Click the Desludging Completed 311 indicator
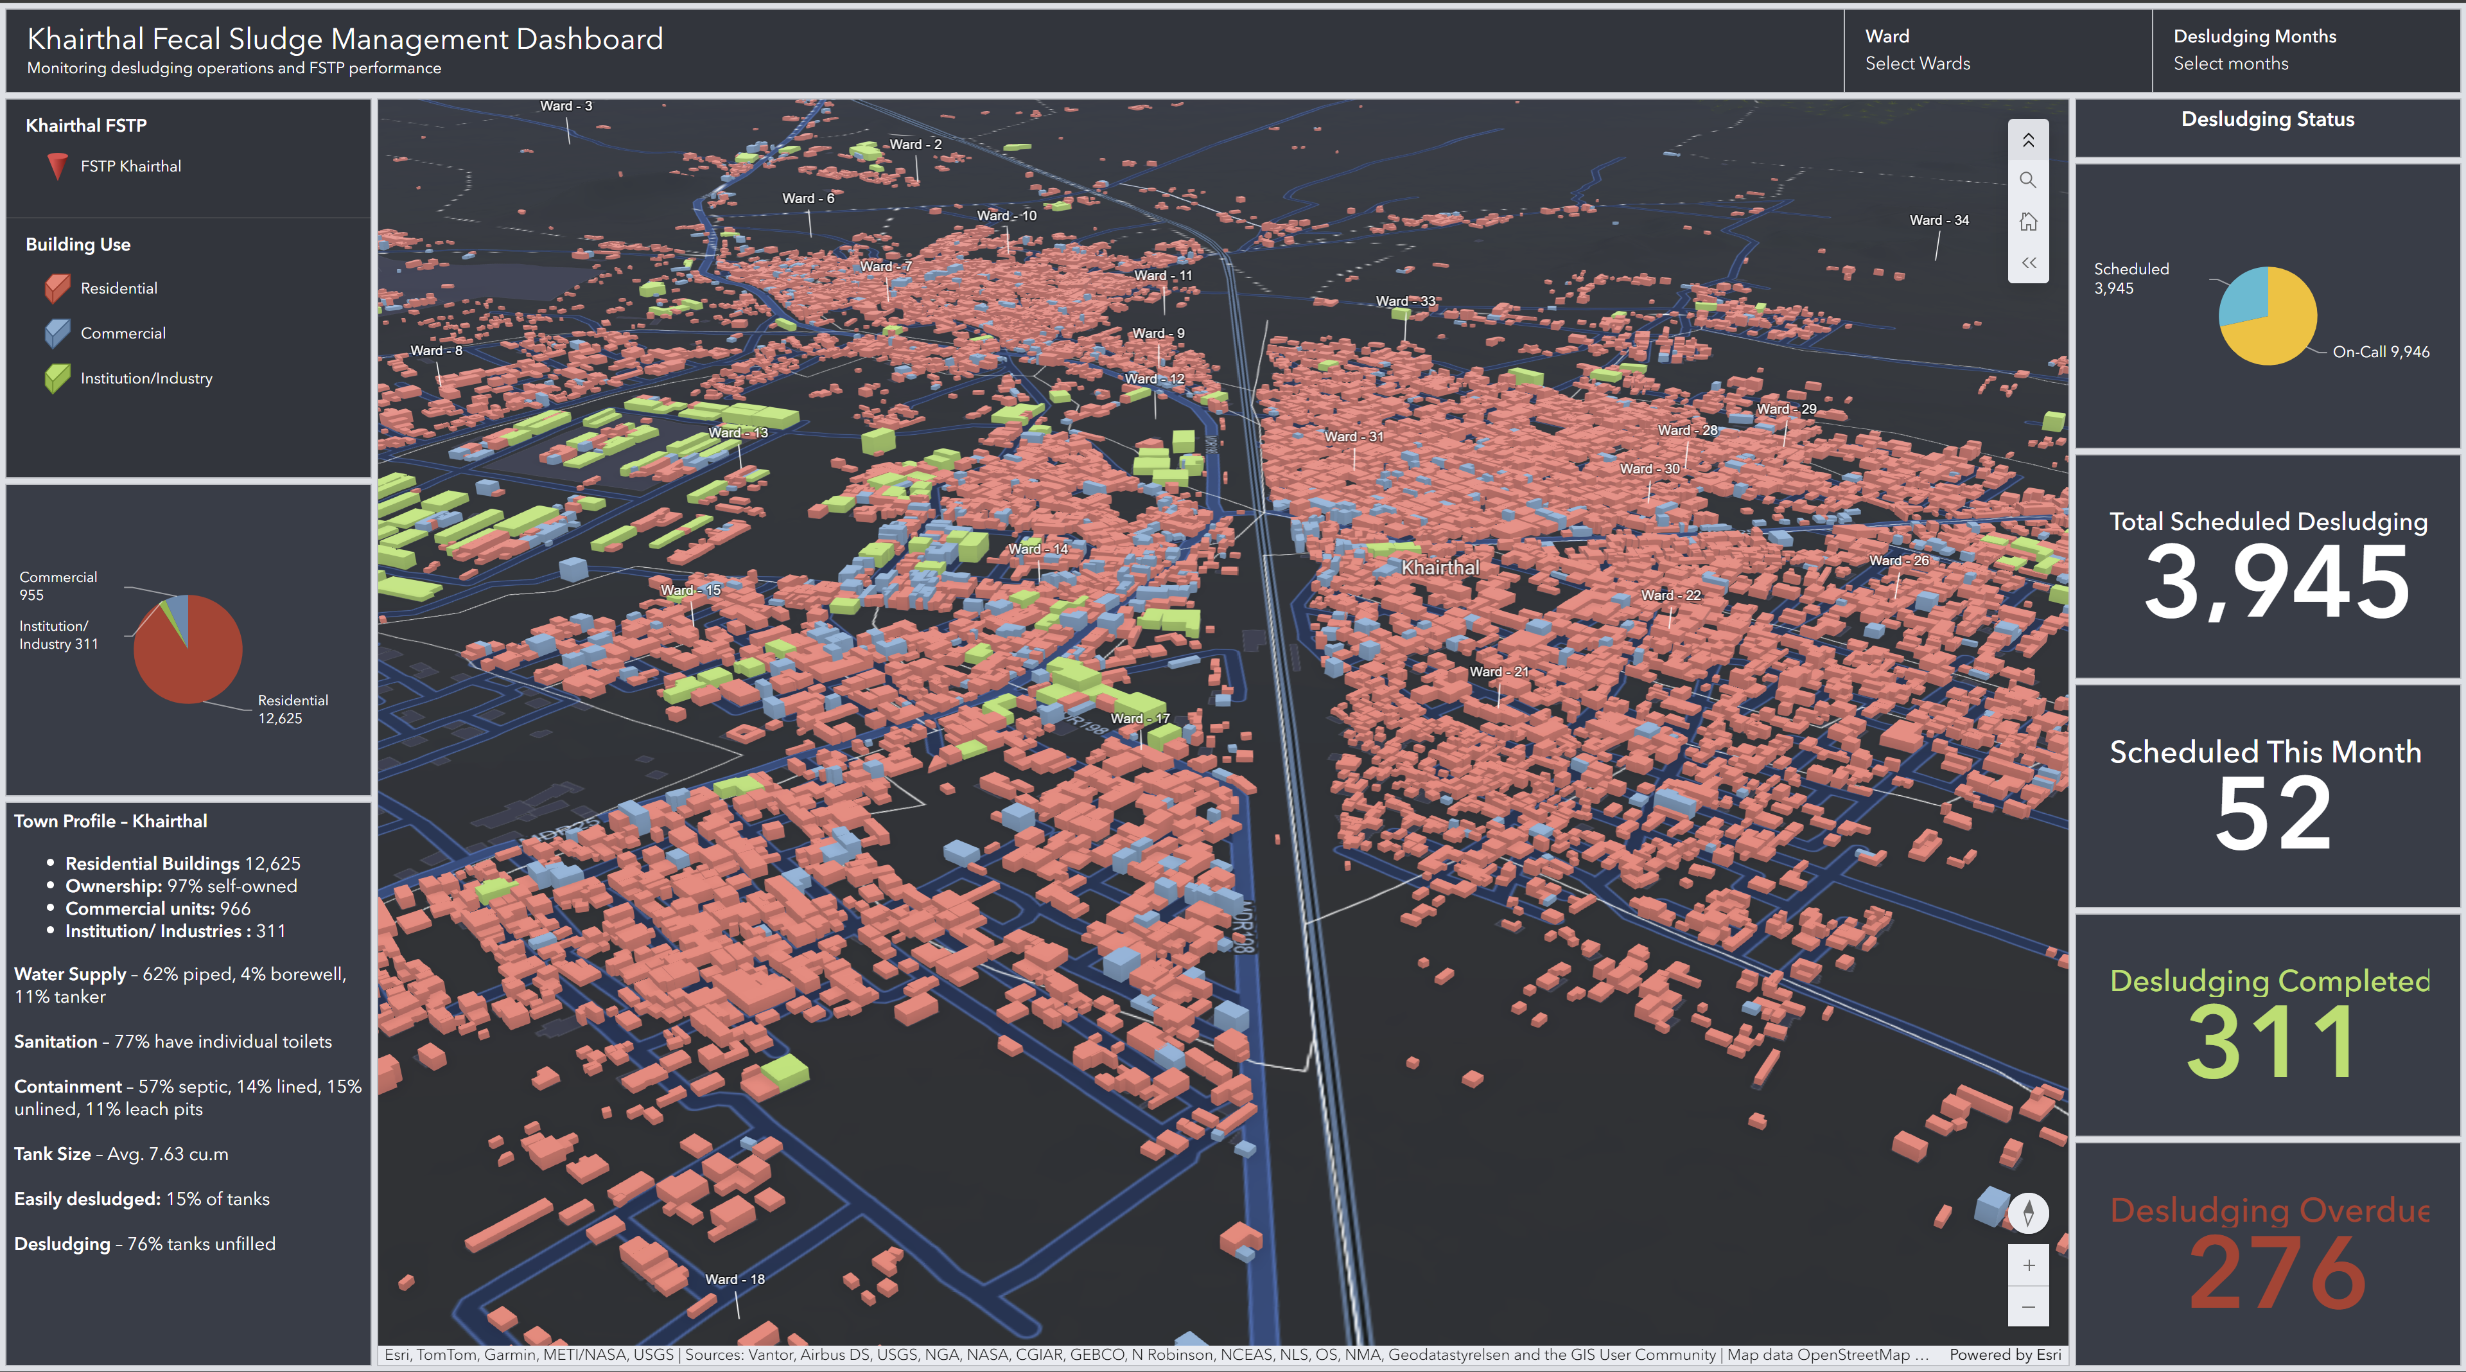The height and width of the screenshot is (1372, 2466). tap(2267, 1025)
